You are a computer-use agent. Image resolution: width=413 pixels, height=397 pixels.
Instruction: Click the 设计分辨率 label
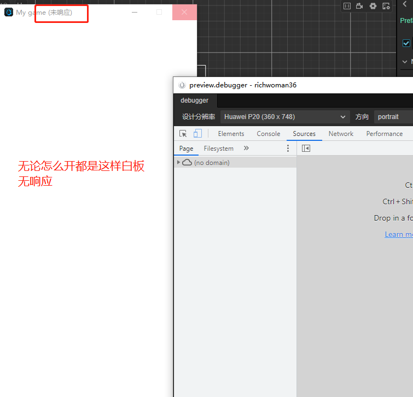click(199, 117)
